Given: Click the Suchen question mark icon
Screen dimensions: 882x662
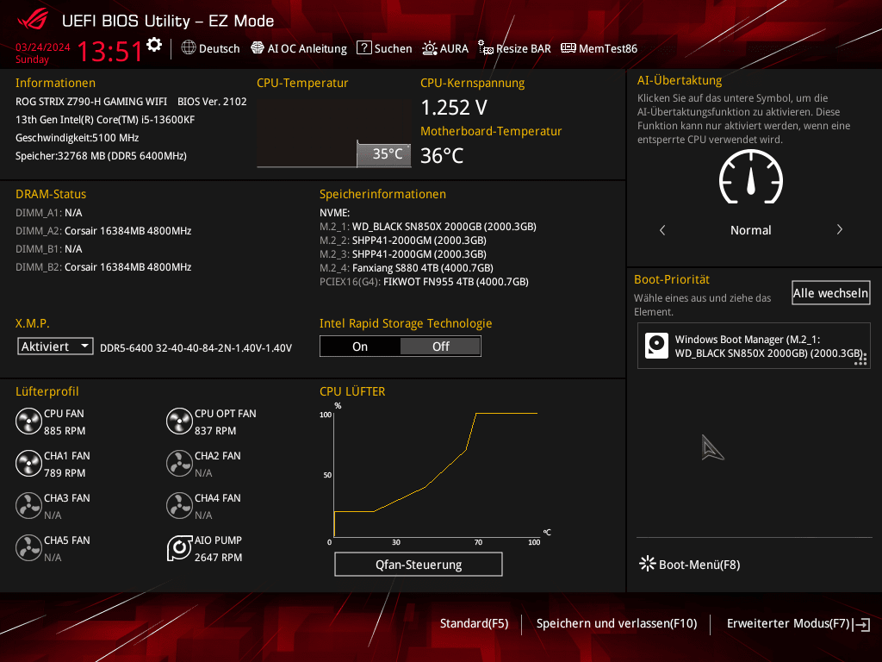Looking at the screenshot, I should (364, 48).
